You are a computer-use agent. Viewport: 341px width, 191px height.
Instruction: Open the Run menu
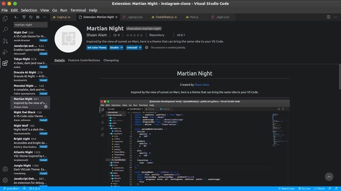click(x=64, y=10)
